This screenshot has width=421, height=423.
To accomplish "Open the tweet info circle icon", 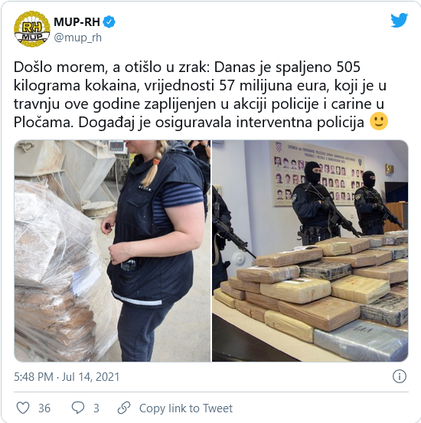I will point(399,376).
